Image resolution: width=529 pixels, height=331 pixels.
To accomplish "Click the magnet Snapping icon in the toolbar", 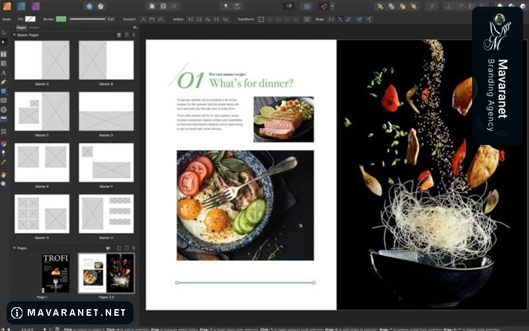I will click(x=323, y=6).
